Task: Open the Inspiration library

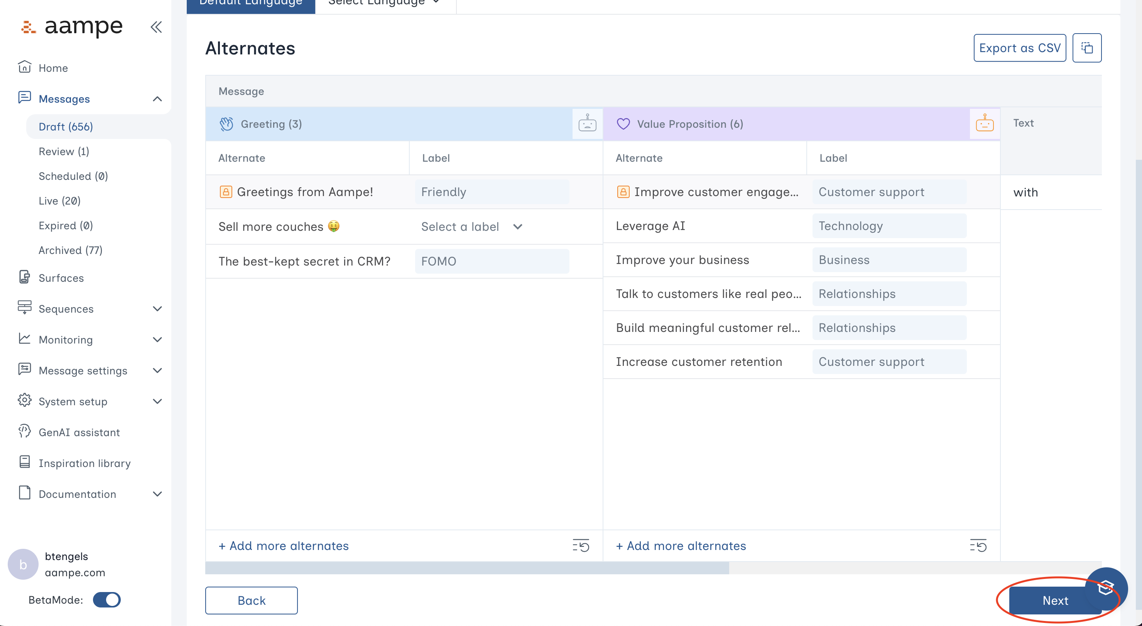Action: (84, 463)
